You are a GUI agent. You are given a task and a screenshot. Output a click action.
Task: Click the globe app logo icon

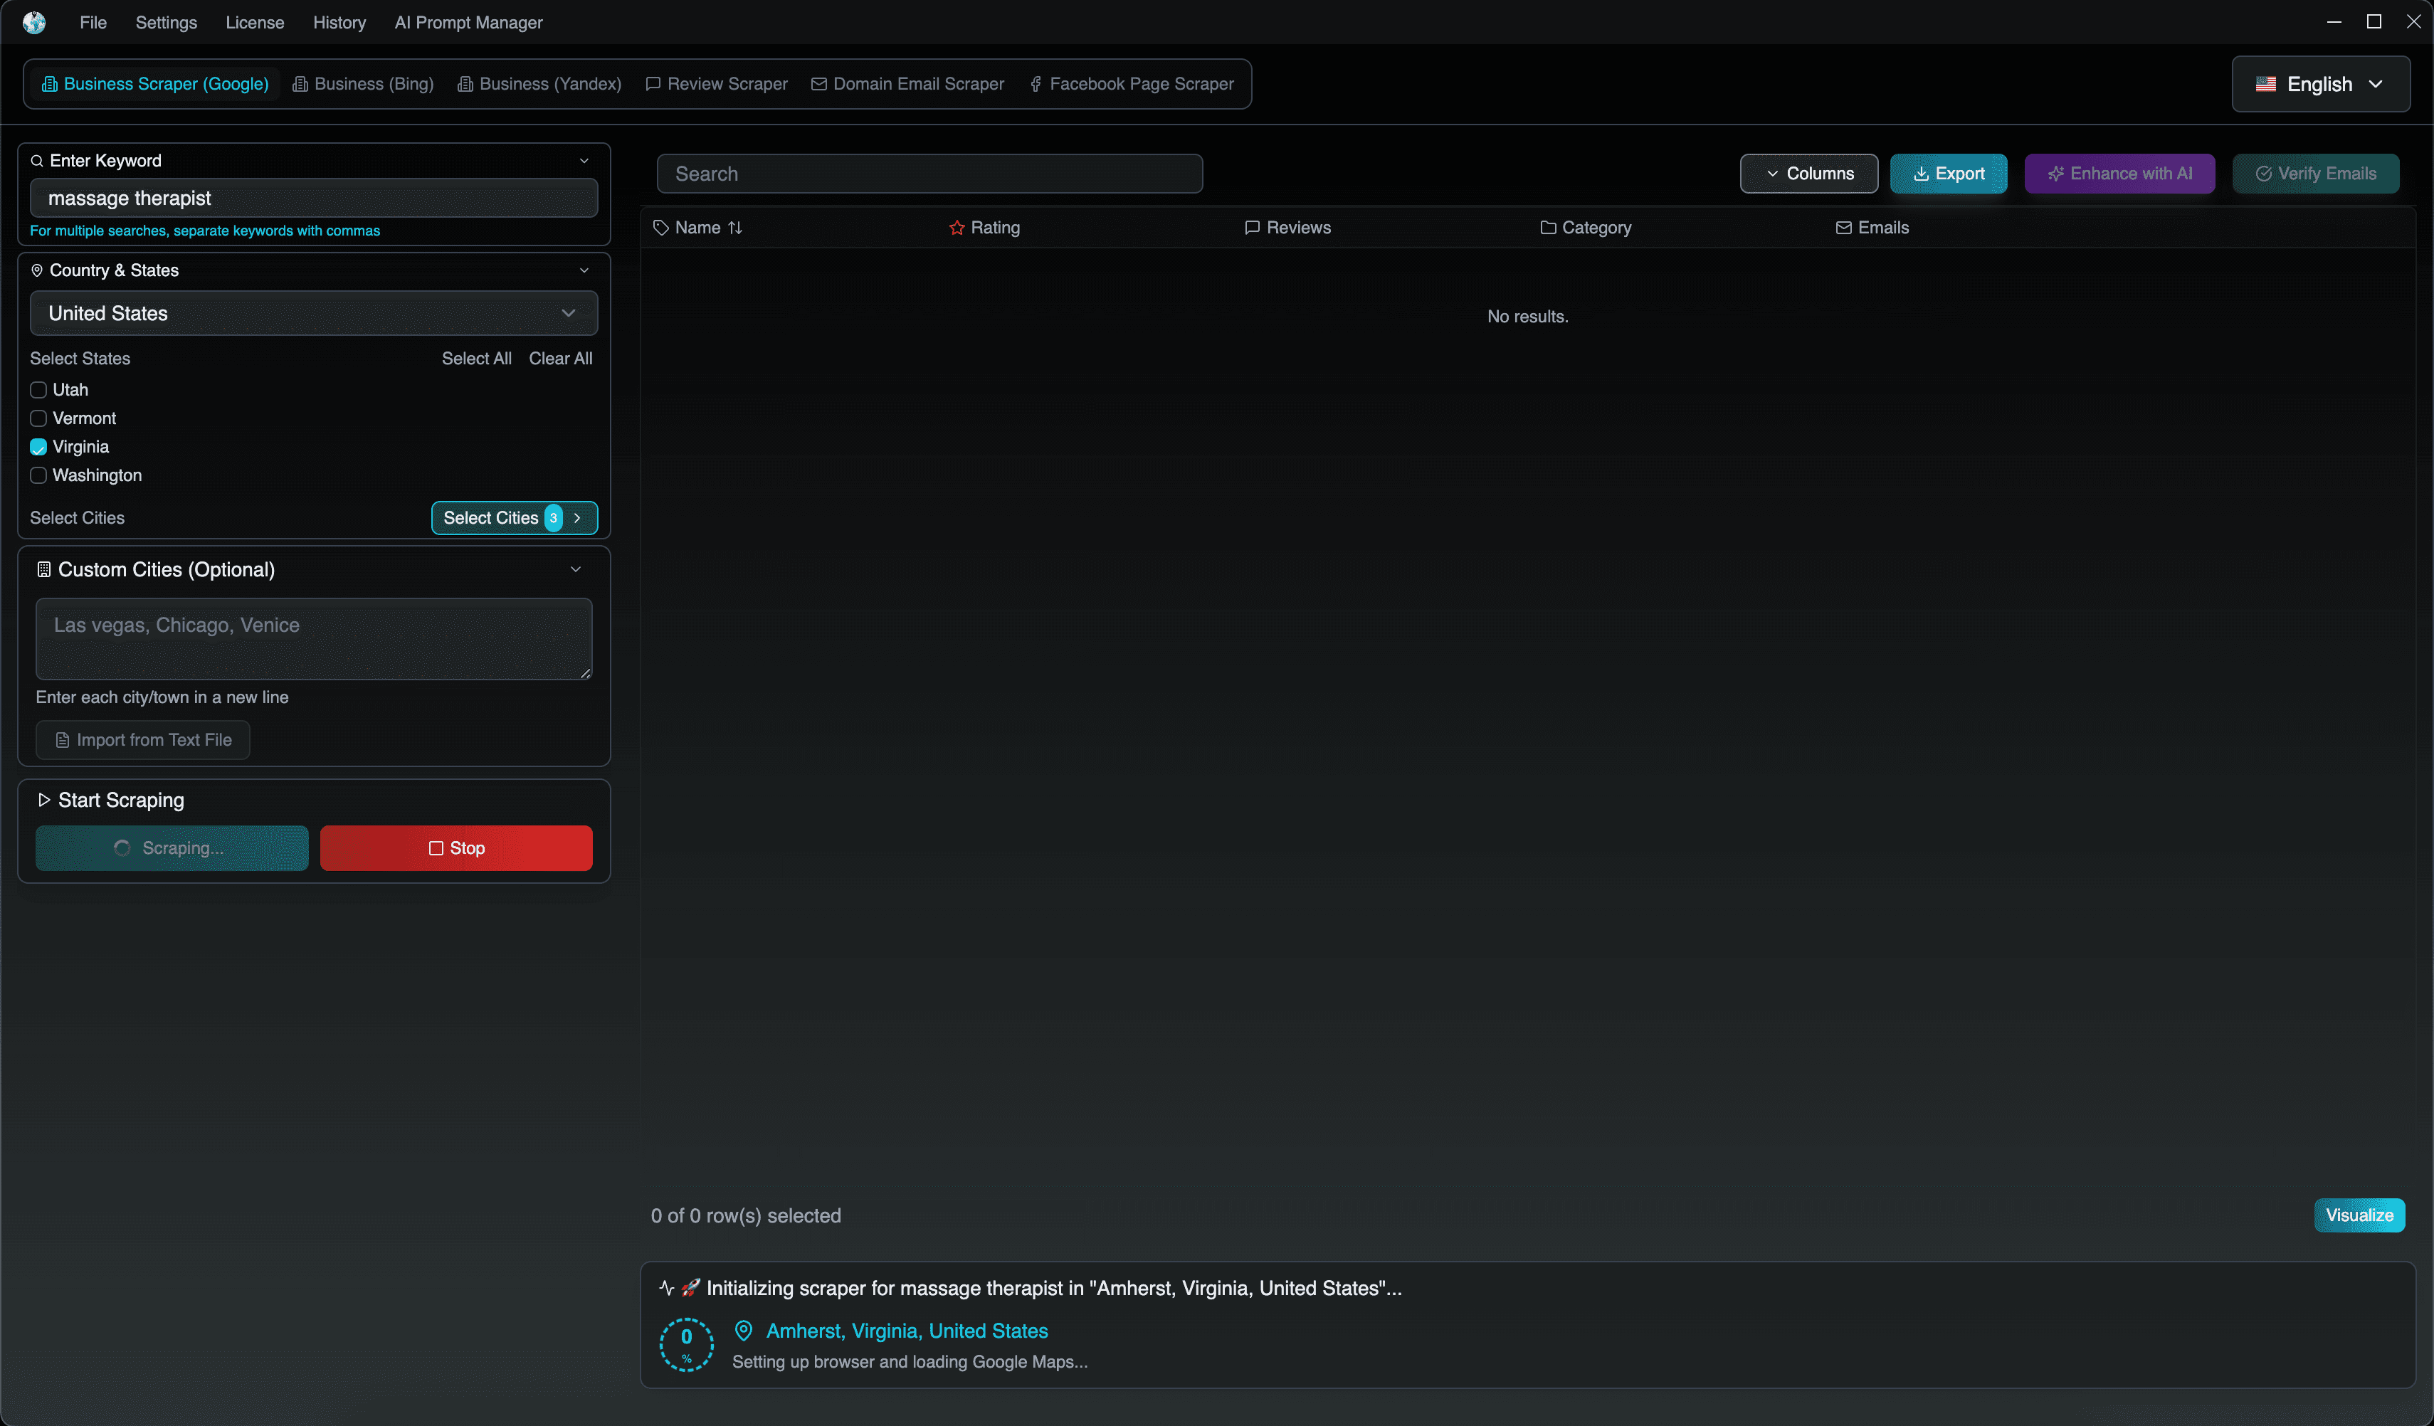click(34, 22)
